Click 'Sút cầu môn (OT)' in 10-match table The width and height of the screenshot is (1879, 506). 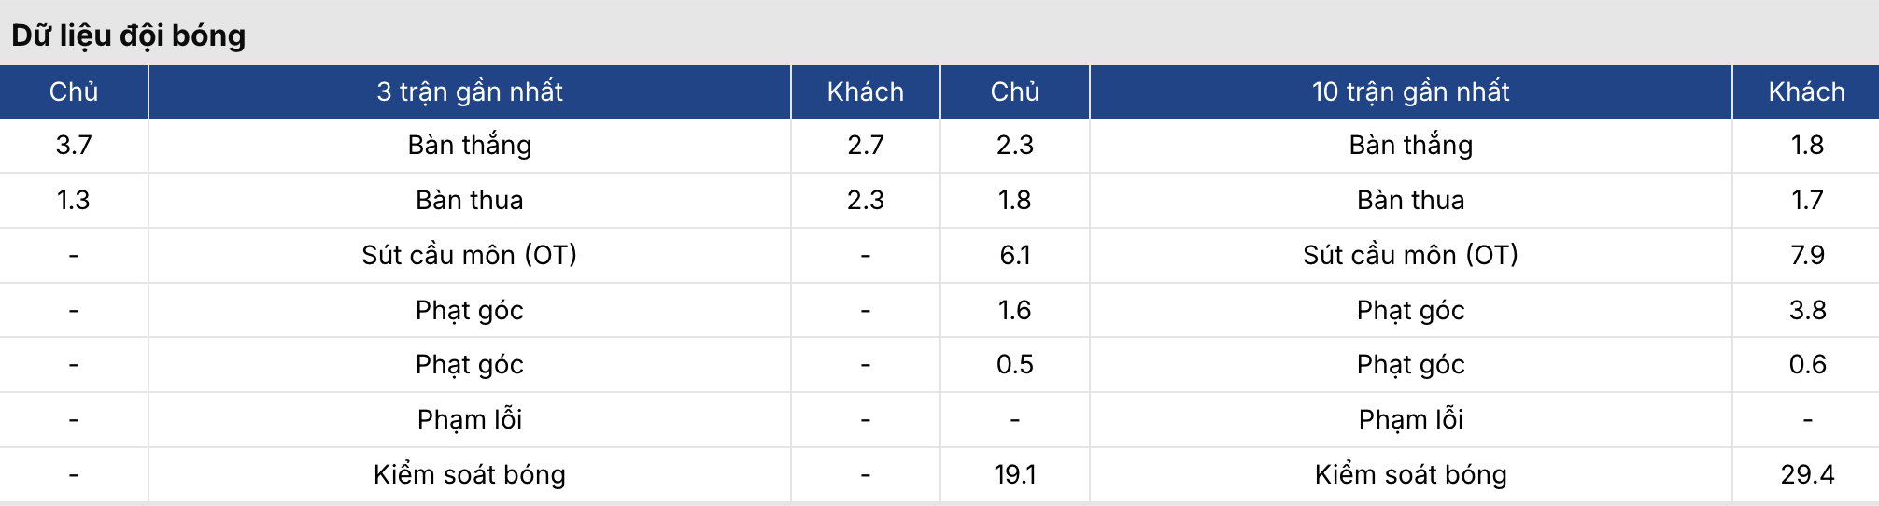(x=1410, y=255)
